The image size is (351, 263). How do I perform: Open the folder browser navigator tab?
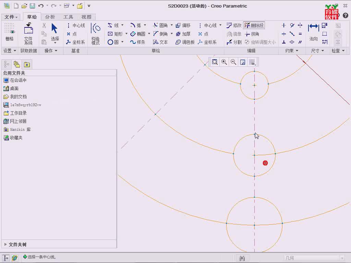pyautogui.click(x=16, y=65)
